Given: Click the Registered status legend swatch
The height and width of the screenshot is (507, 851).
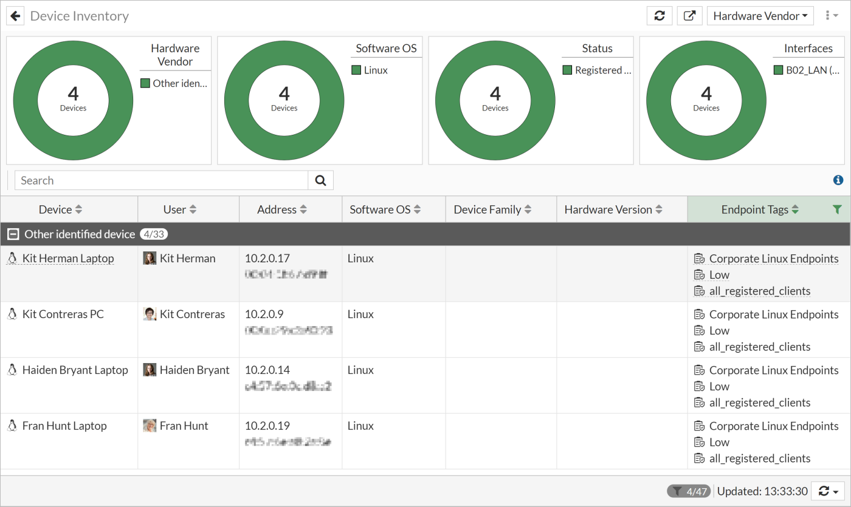Looking at the screenshot, I should click(567, 70).
